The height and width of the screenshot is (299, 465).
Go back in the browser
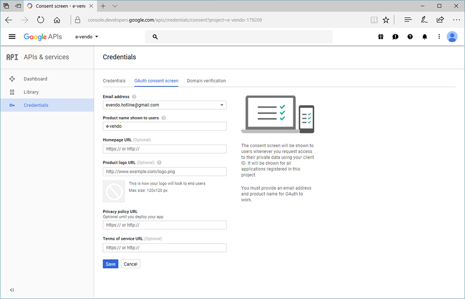(x=9, y=20)
